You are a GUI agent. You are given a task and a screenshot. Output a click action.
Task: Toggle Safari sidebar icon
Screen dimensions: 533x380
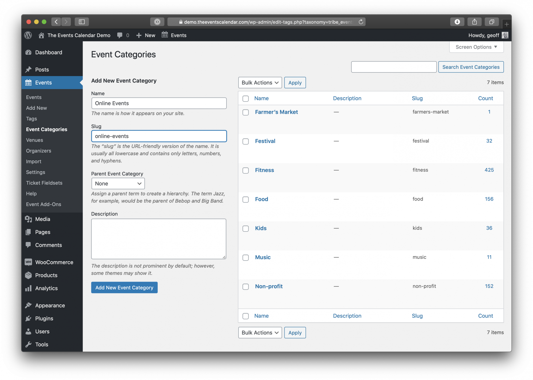(x=82, y=22)
